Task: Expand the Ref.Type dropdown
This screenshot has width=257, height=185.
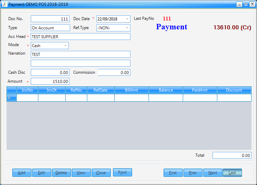Action: [x=127, y=28]
